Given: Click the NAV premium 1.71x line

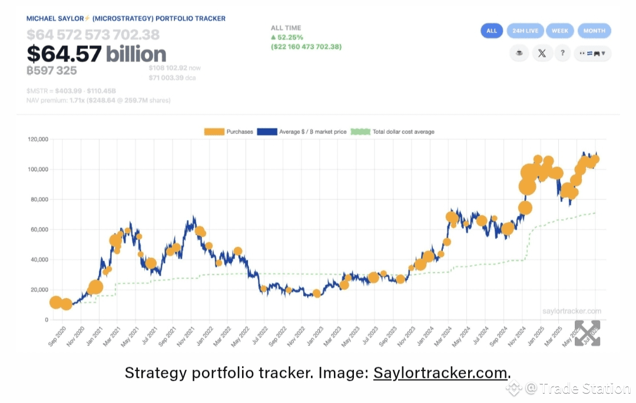Looking at the screenshot, I should 98,100.
